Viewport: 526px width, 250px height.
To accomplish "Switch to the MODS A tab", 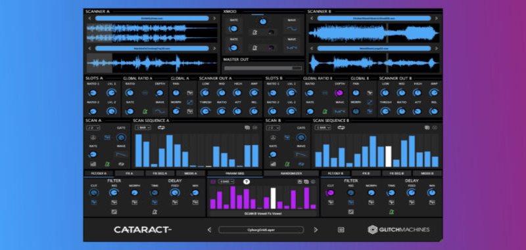I will tap(191, 173).
